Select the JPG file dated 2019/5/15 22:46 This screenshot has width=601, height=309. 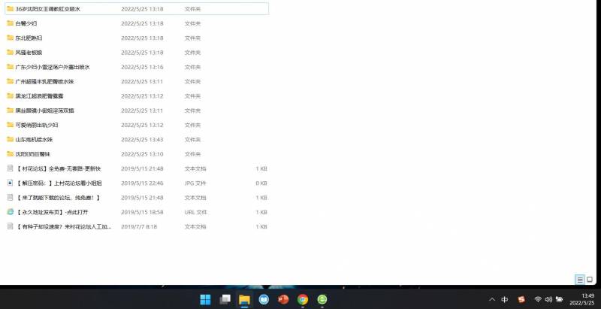[62, 183]
